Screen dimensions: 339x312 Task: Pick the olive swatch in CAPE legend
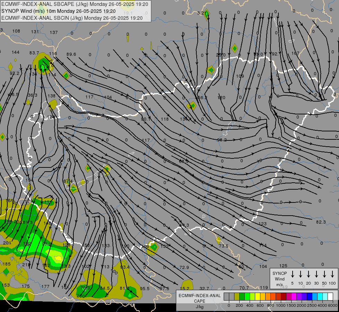(x=237, y=297)
